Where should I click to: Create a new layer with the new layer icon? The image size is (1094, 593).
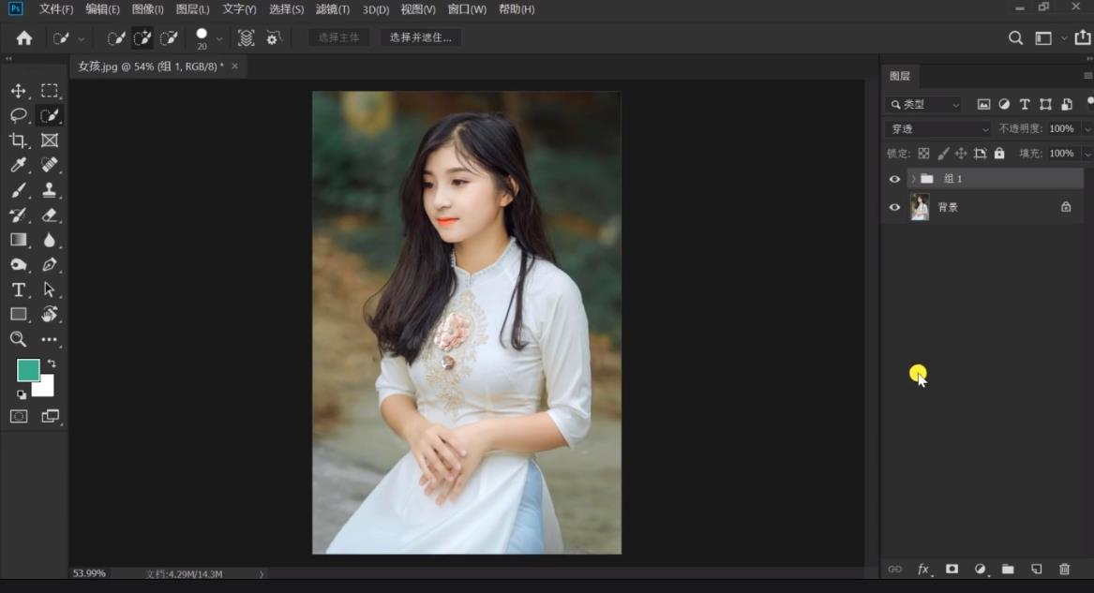coord(1036,569)
